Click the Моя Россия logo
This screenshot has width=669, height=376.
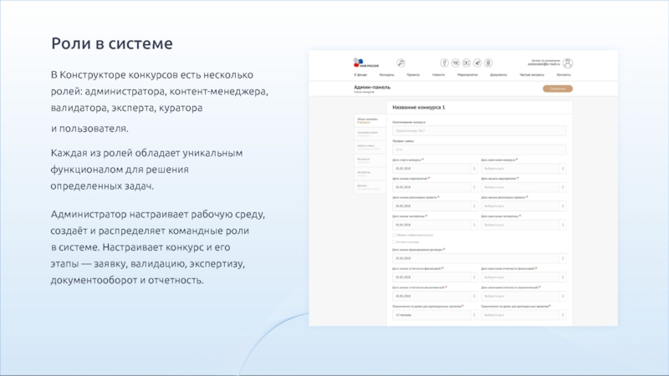365,63
